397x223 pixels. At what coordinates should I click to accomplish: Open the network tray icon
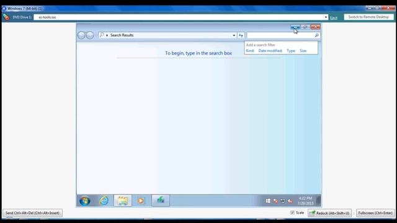(x=283, y=201)
